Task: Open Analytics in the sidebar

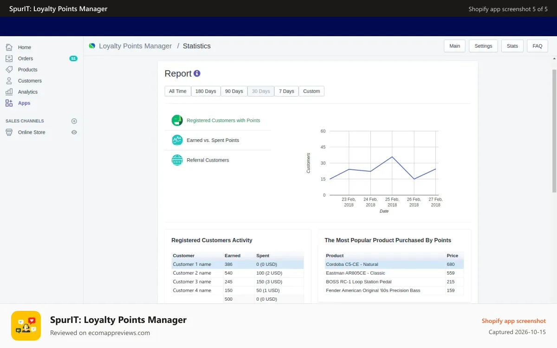Action: pos(28,92)
